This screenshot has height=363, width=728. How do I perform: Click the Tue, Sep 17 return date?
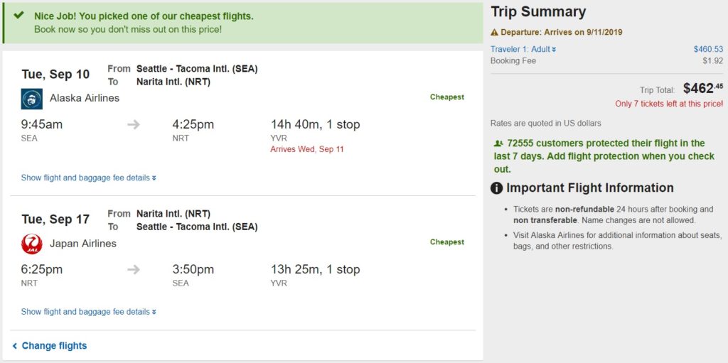tap(55, 220)
